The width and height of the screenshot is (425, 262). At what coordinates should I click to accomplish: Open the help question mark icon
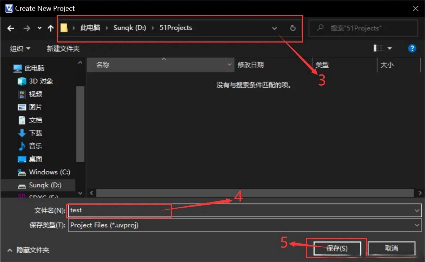(x=412, y=48)
